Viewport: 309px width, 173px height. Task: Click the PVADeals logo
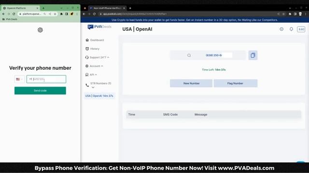point(99,27)
